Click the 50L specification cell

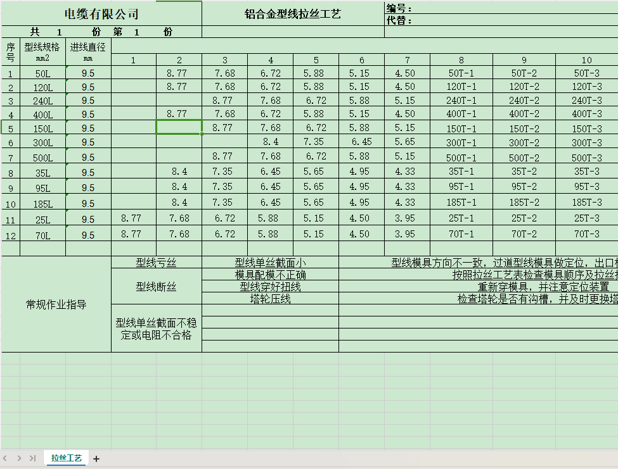click(42, 73)
